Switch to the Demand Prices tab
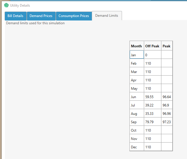Viewport: 187px width, 159px height. coord(41,16)
